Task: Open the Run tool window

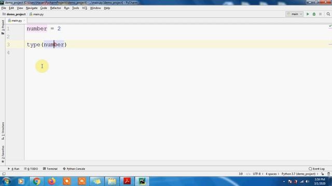Action: pyautogui.click(x=13, y=169)
